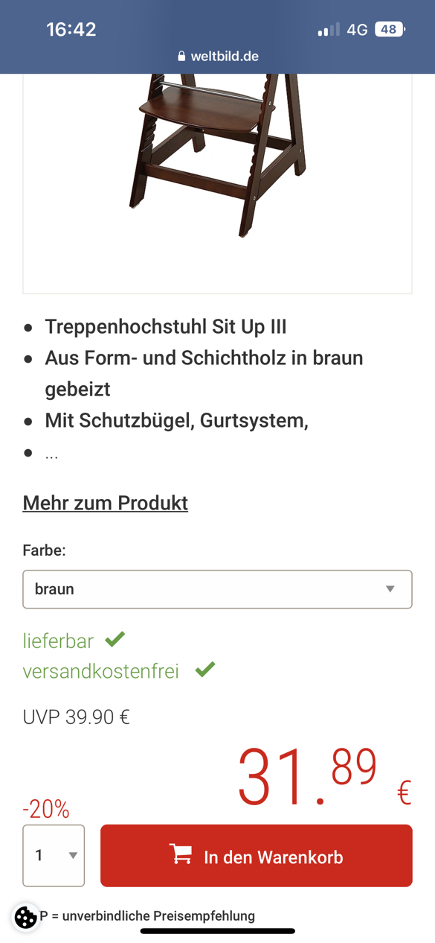
Task: Tap the battery indicator in the status bar
Action: click(389, 30)
